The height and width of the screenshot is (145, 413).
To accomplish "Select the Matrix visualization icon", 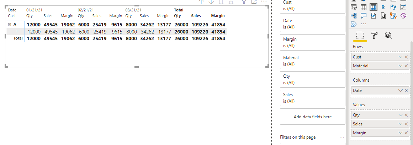I will click(x=373, y=7).
